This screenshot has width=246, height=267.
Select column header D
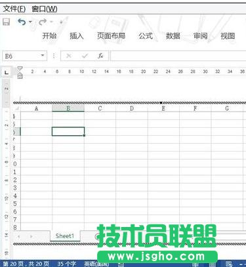(132, 108)
